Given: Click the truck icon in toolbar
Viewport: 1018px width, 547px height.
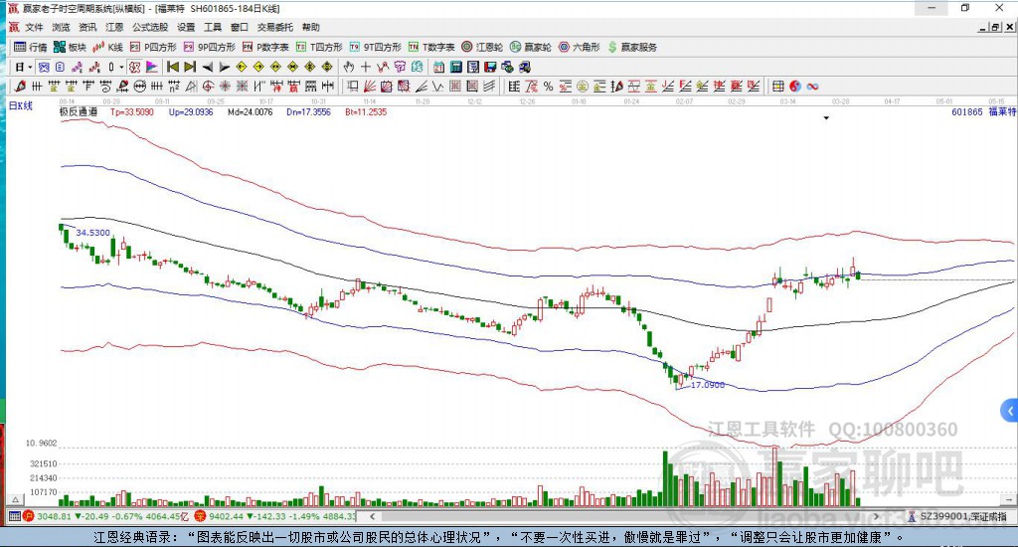Looking at the screenshot, I should [x=525, y=67].
